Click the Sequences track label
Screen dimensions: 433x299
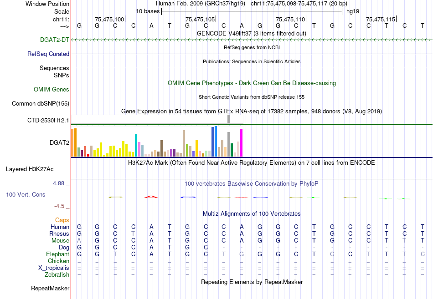point(54,68)
